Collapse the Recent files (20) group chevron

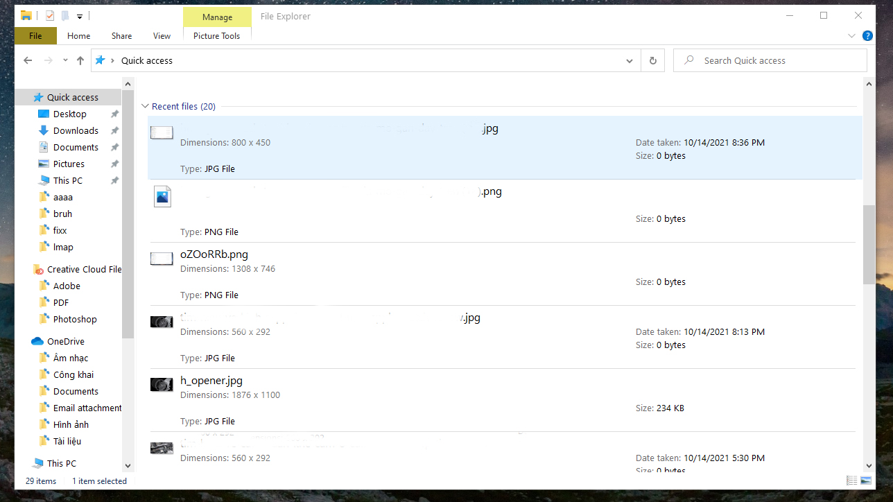(x=145, y=106)
